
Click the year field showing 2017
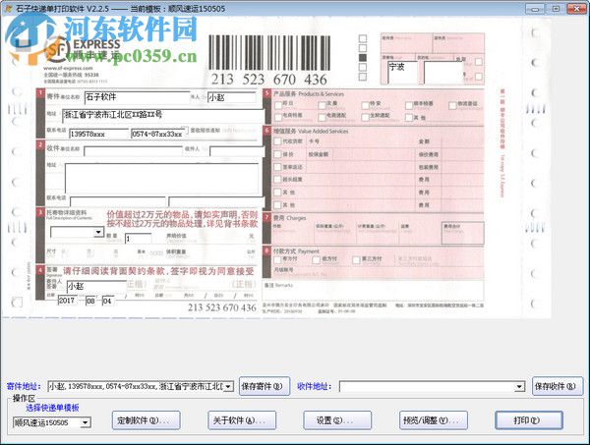click(x=67, y=301)
